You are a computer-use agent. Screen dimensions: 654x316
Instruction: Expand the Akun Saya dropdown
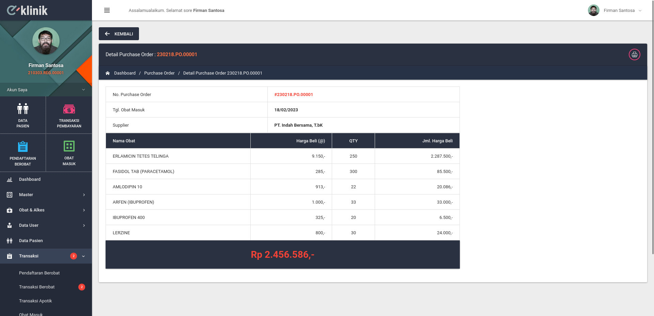(46, 90)
